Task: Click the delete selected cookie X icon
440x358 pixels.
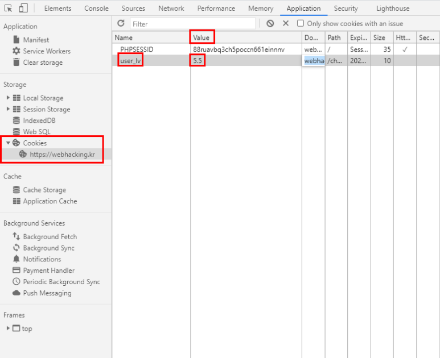Action: pos(286,23)
